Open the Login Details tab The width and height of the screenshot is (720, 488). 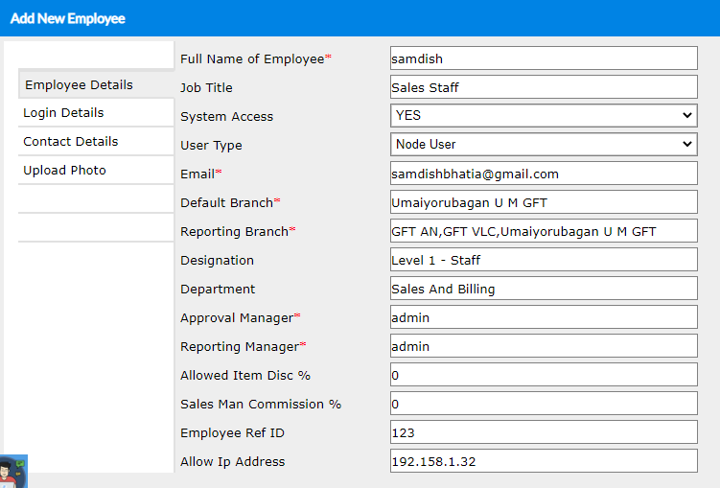point(95,113)
